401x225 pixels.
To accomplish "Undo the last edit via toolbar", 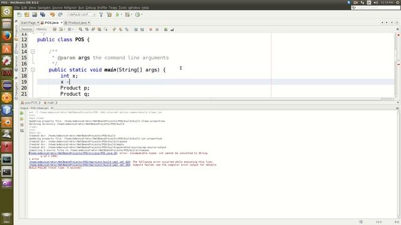I will [53, 14].
